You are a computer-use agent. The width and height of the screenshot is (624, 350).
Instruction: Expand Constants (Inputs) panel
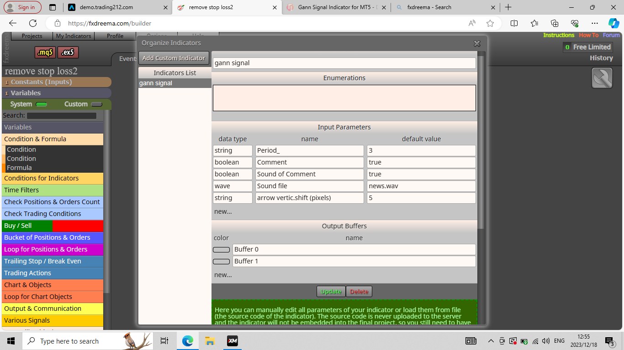click(57, 82)
